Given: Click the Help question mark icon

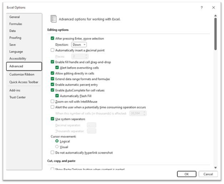Looking at the screenshot, I should 202,7.
